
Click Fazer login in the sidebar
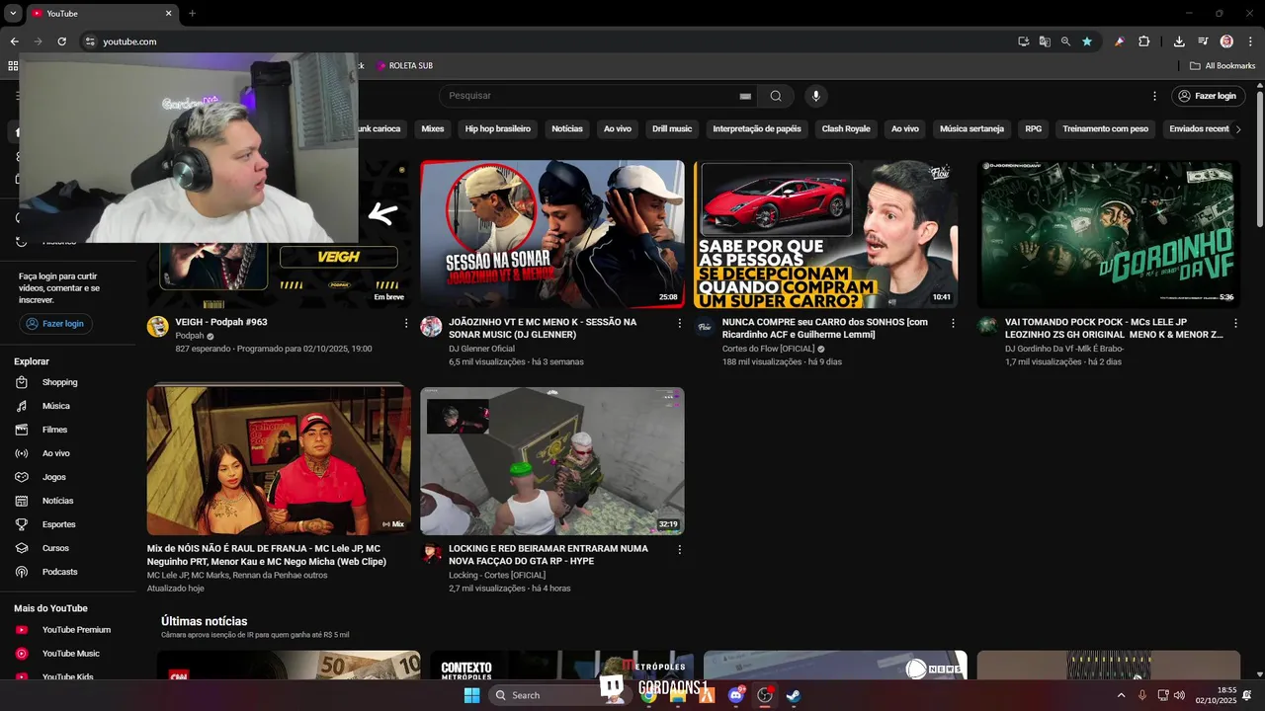(55, 324)
